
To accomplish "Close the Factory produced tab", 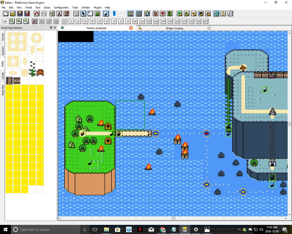I will coord(131,28).
